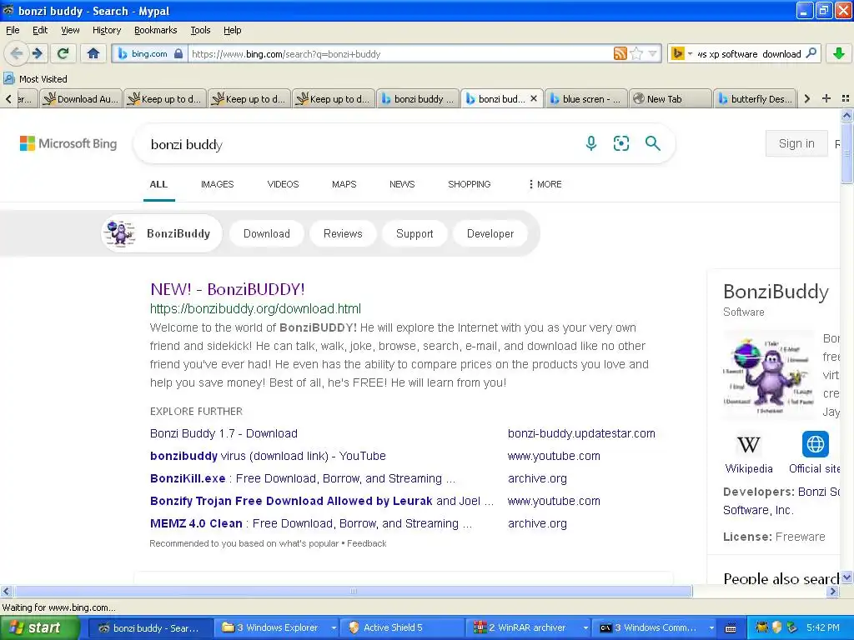This screenshot has width=854, height=640.
Task: Open the Windows start menu
Action: [x=38, y=627]
